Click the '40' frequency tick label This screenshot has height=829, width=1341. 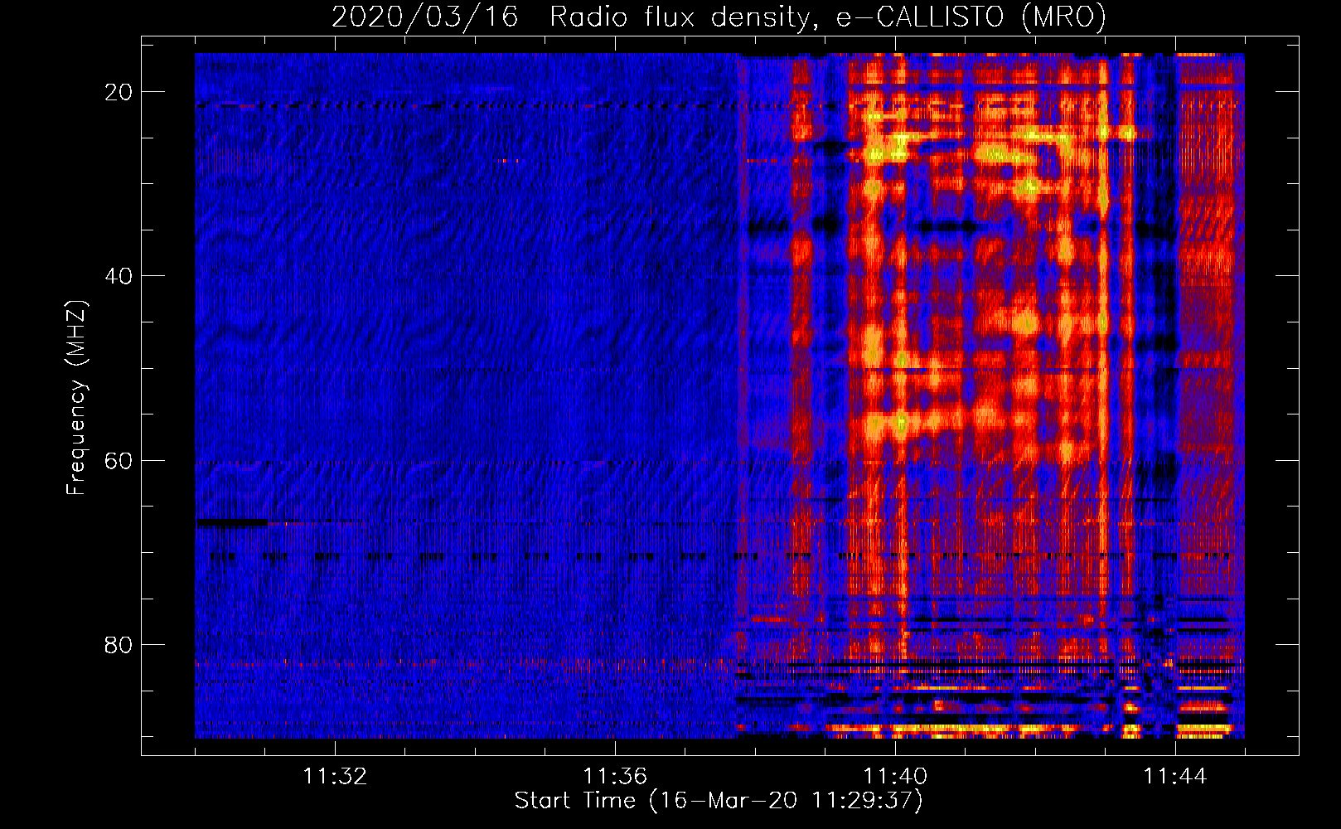coord(119,276)
